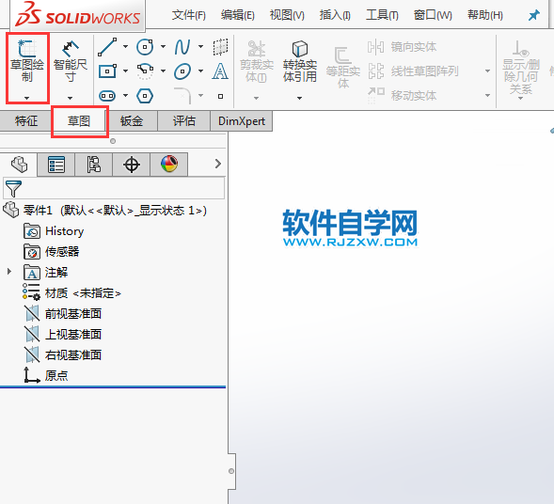Select 传感器 in the feature tree
554x504 pixels.
52,252
